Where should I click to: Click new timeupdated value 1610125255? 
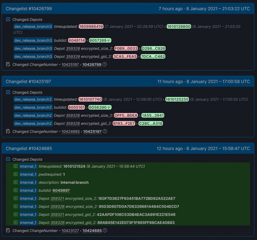[177, 99]
